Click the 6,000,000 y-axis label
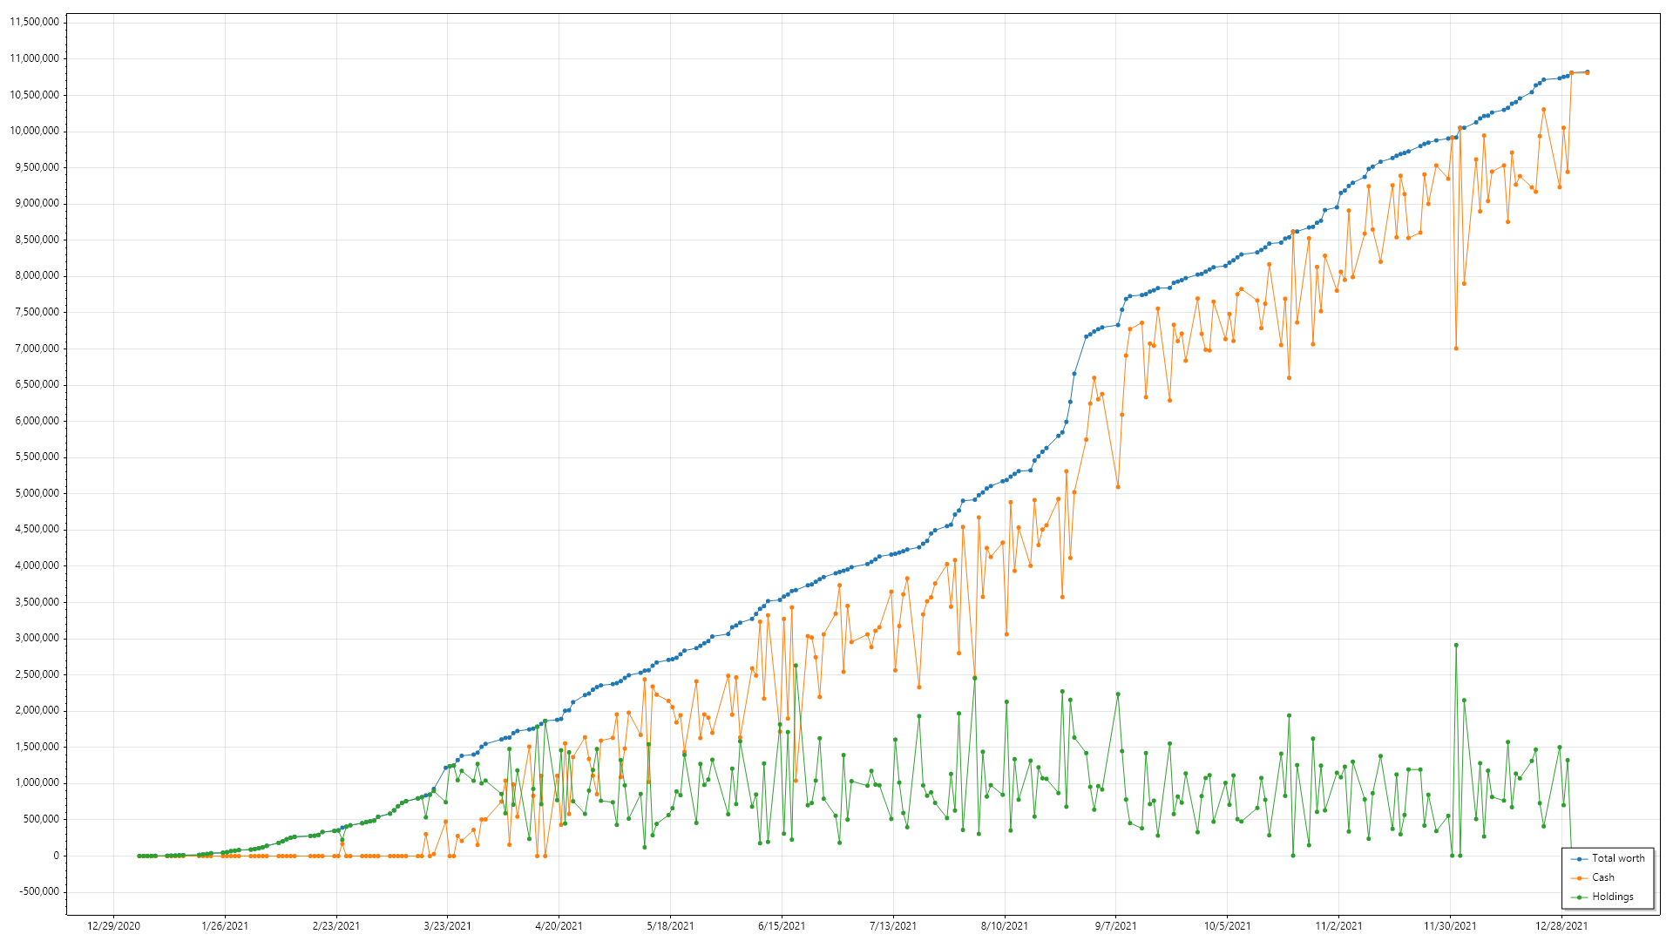The width and height of the screenshot is (1673, 941). point(37,421)
